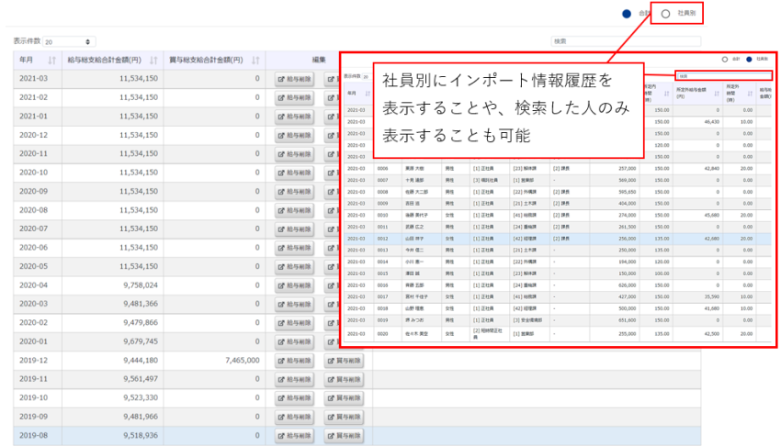Click sort icon for 賞与総支給合計金額 column
The height and width of the screenshot is (446, 781).
click(x=256, y=60)
